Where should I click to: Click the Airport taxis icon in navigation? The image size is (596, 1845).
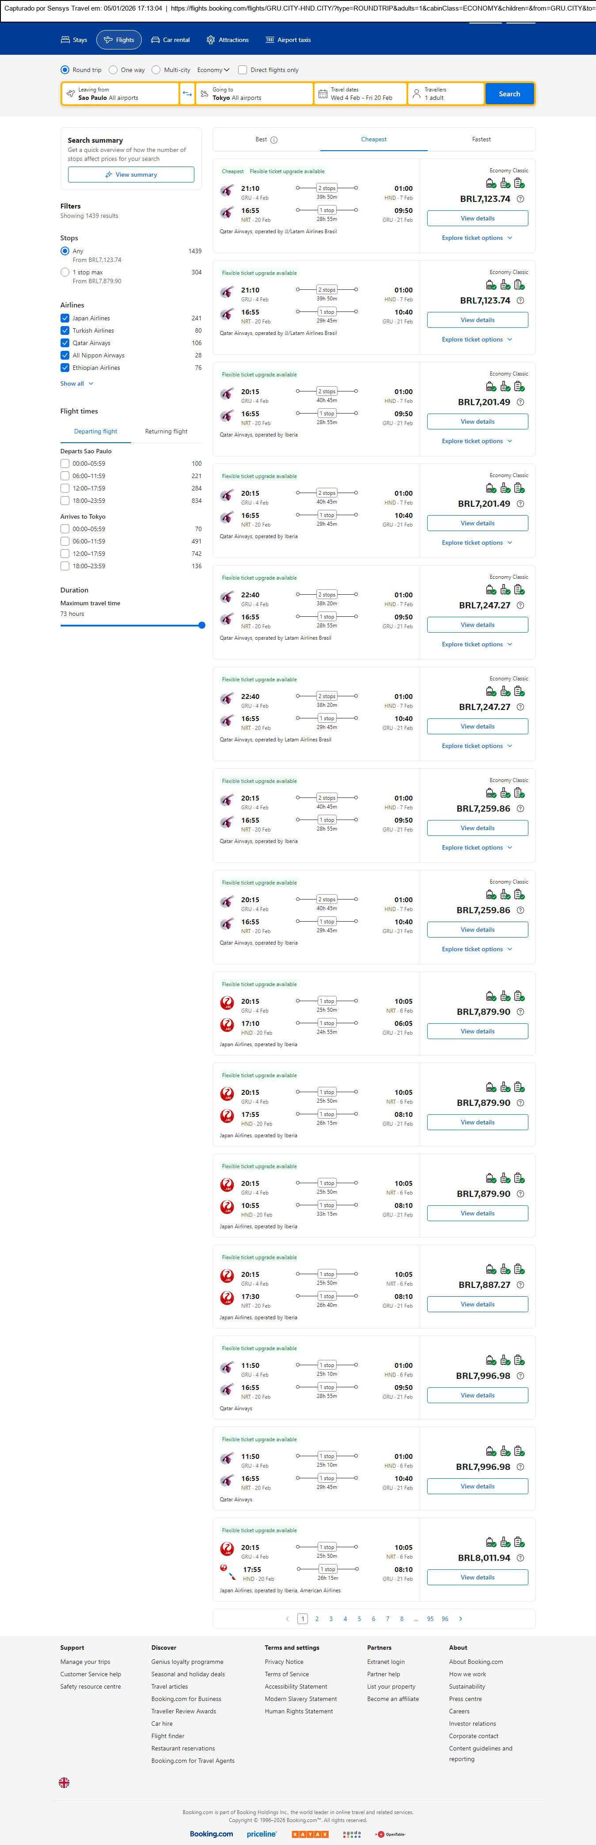pyautogui.click(x=270, y=40)
